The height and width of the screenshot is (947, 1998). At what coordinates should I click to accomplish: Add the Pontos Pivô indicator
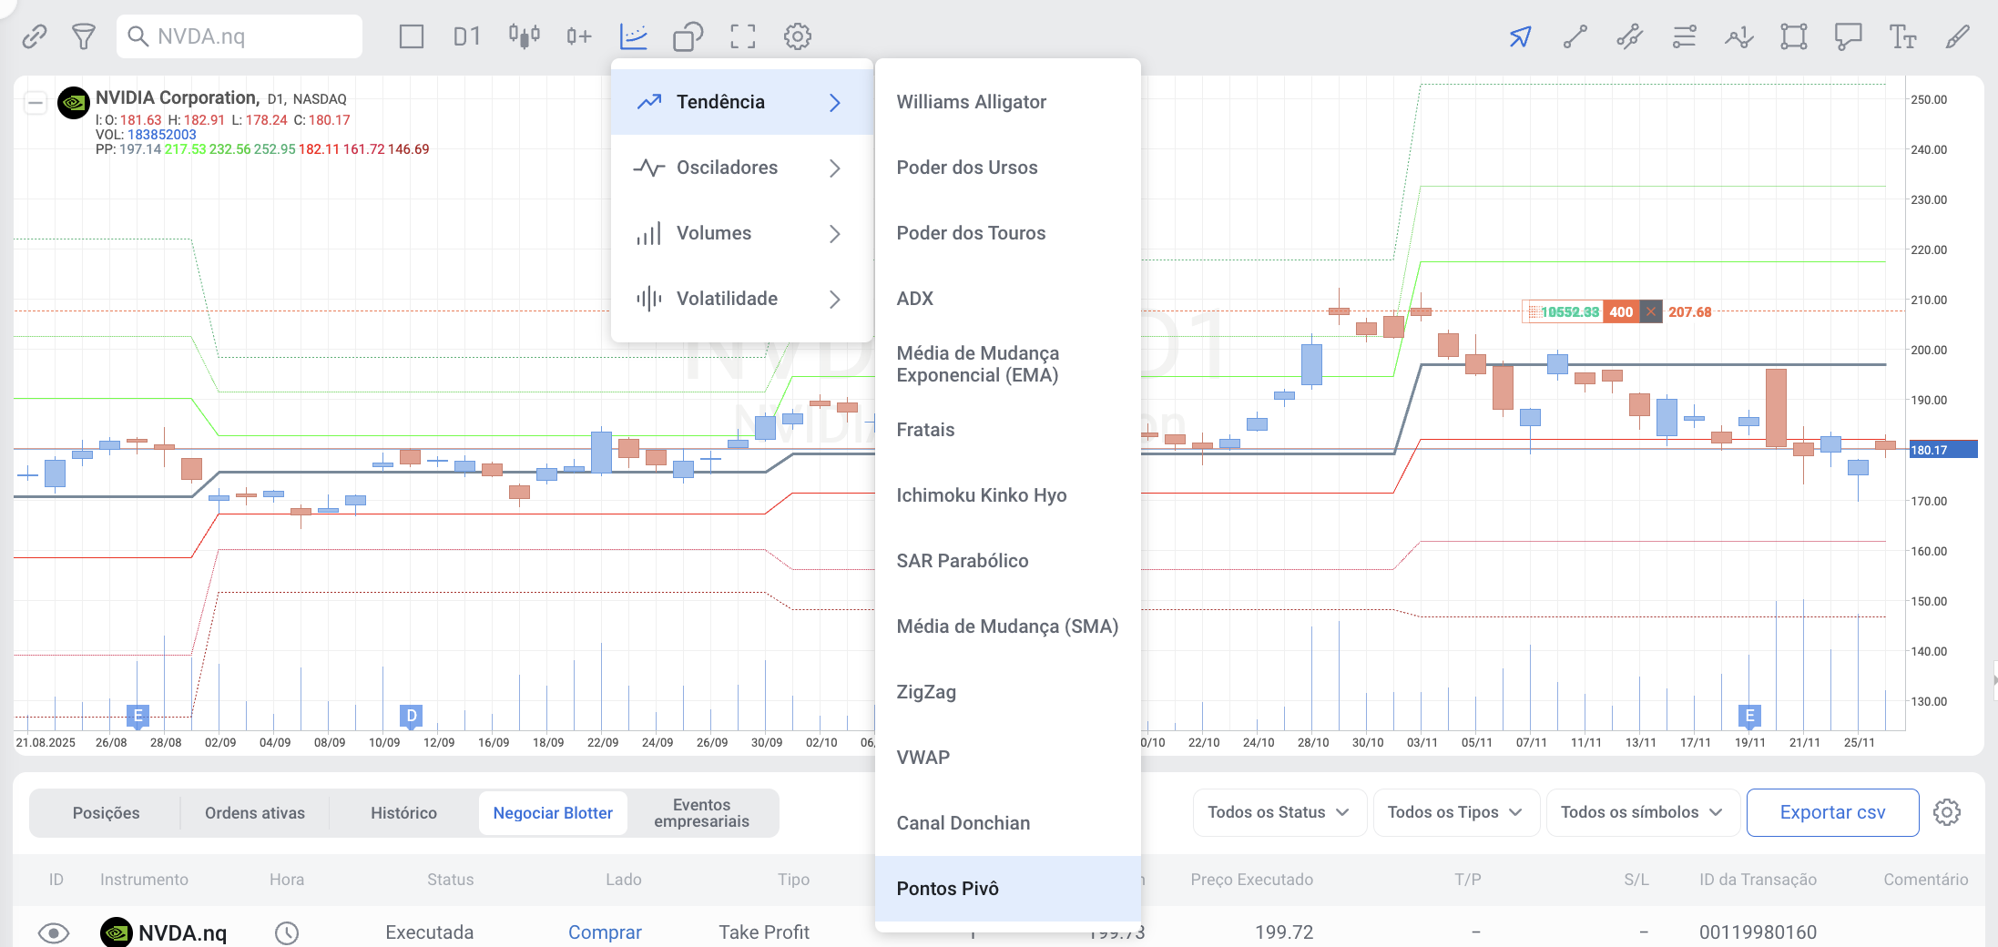[x=1008, y=889]
